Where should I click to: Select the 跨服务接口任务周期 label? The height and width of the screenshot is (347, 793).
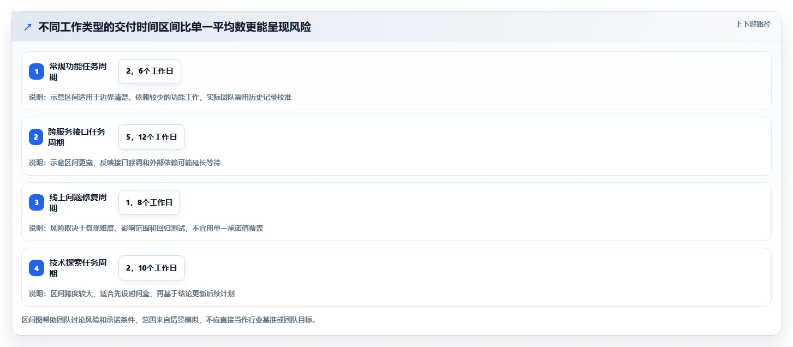[77, 137]
